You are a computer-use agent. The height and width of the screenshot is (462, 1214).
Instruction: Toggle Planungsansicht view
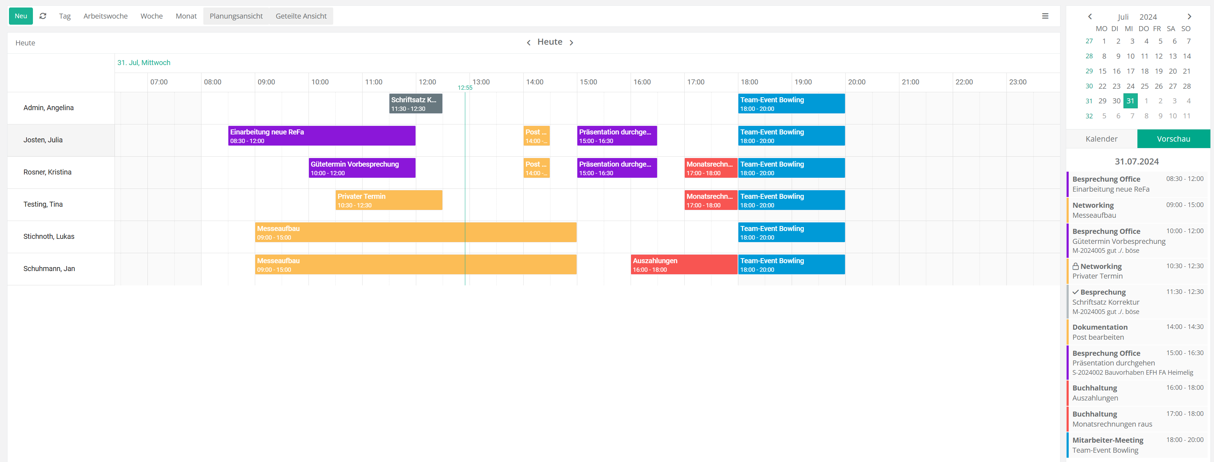[x=235, y=16]
